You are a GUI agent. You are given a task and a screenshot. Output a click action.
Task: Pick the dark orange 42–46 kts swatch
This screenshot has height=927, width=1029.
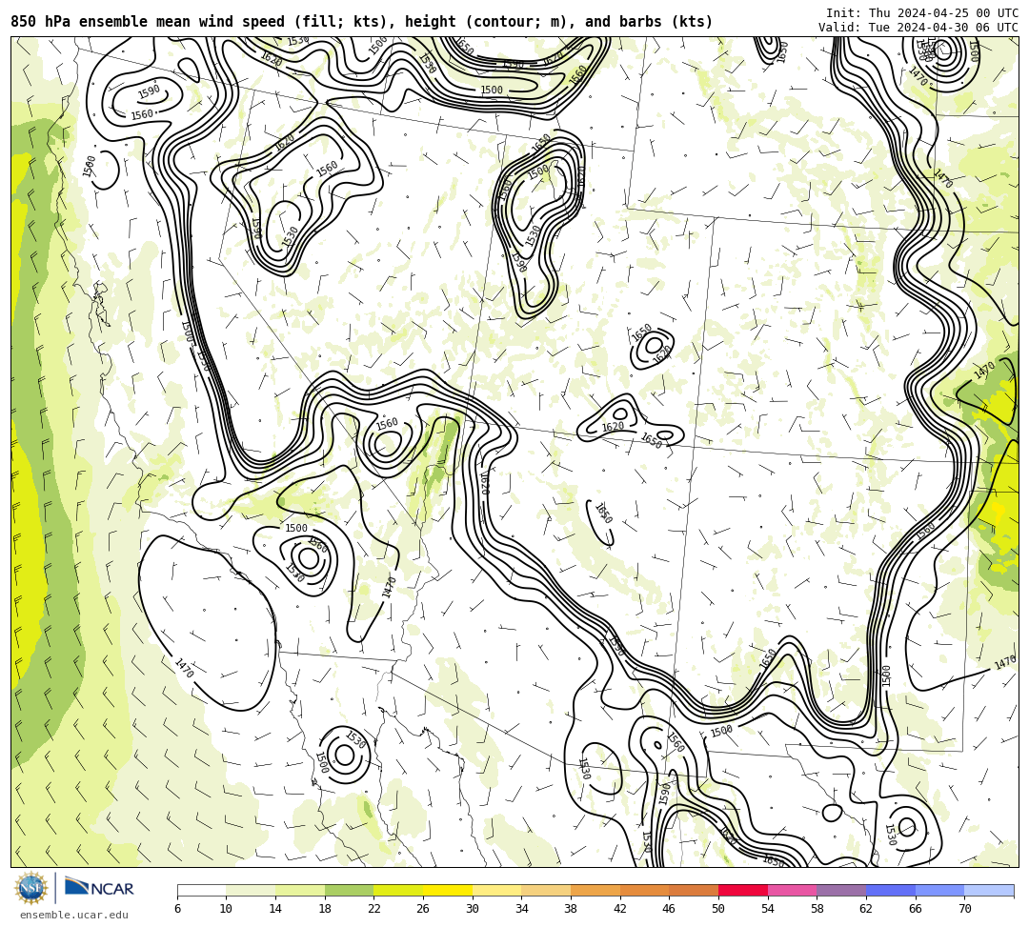point(644,890)
